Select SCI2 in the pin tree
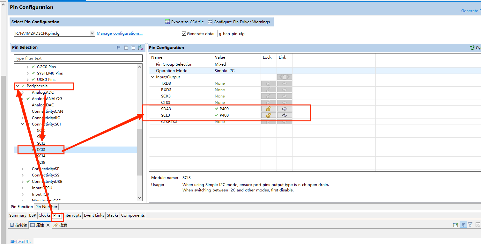481x244 pixels. pos(41,143)
